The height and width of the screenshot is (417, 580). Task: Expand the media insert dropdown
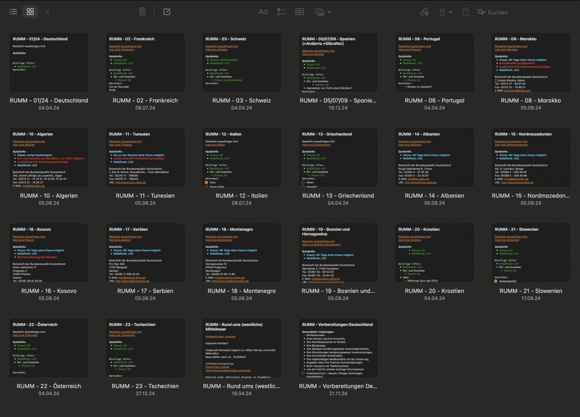[329, 12]
